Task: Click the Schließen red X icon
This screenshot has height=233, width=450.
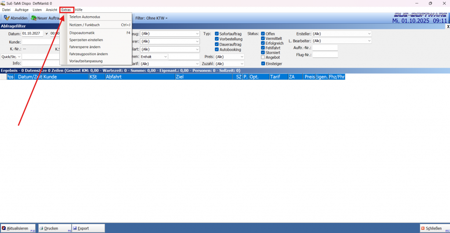Action: click(x=423, y=228)
